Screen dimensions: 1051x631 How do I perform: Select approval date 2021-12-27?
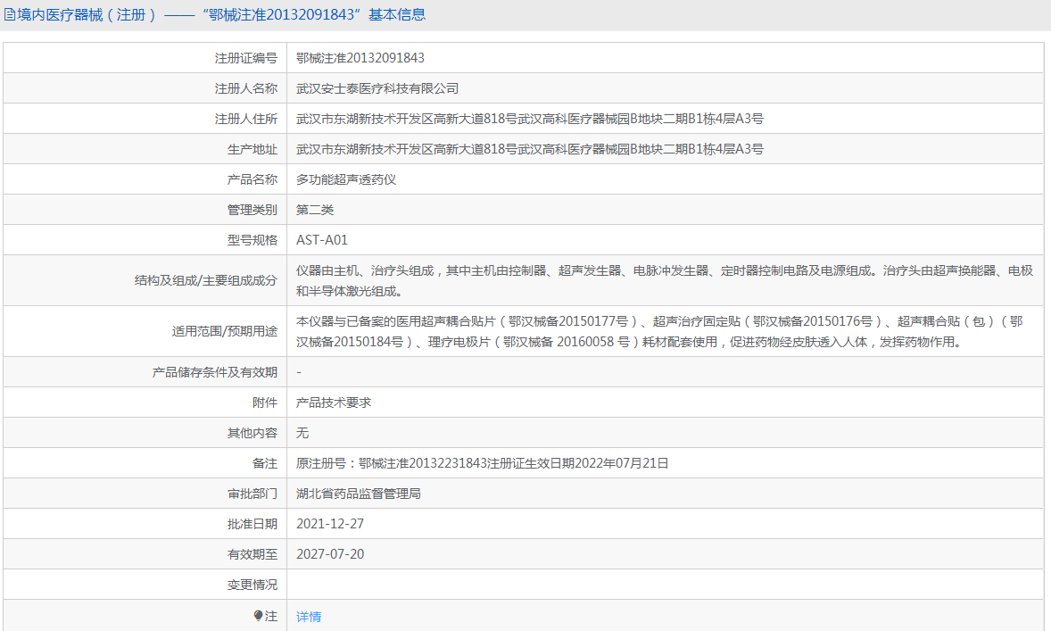tap(330, 524)
